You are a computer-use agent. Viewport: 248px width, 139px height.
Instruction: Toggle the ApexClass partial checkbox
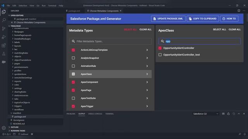click(x=73, y=74)
